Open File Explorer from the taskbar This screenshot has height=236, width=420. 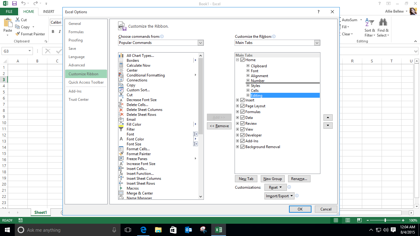click(x=158, y=230)
